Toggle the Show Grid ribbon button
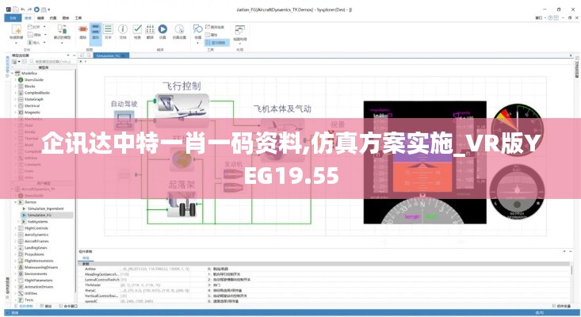 [216, 43]
